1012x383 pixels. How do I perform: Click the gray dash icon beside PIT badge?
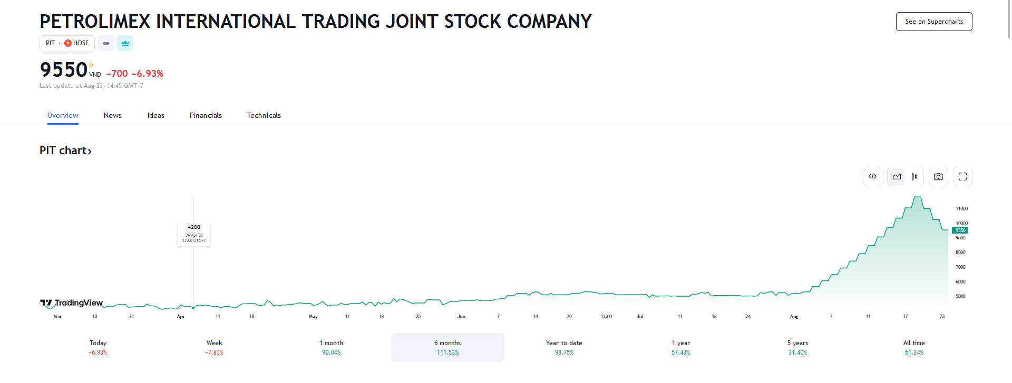click(106, 43)
